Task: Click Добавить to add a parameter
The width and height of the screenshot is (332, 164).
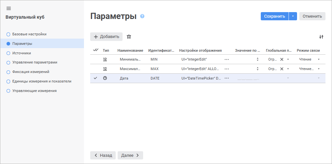Action: (x=106, y=37)
